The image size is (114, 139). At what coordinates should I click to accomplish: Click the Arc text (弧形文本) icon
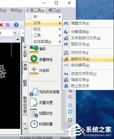pyautogui.click(x=66, y=44)
